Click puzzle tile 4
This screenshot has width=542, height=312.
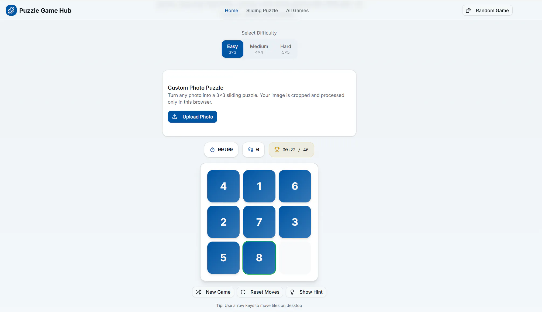[223, 186]
